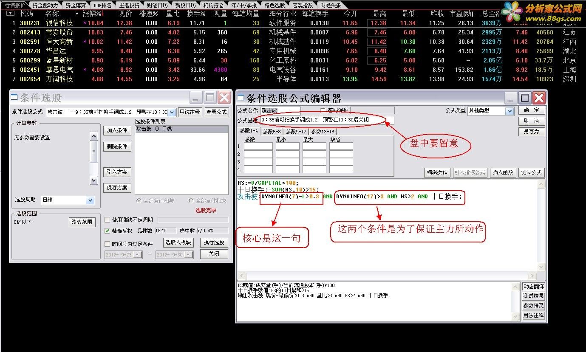Click 改变范围 button

click(x=83, y=222)
